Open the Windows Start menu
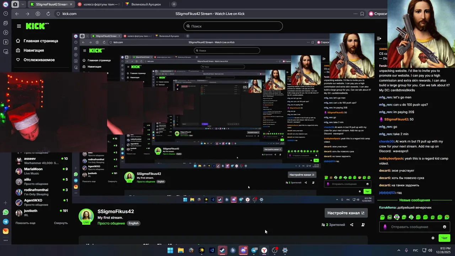 coord(170,250)
